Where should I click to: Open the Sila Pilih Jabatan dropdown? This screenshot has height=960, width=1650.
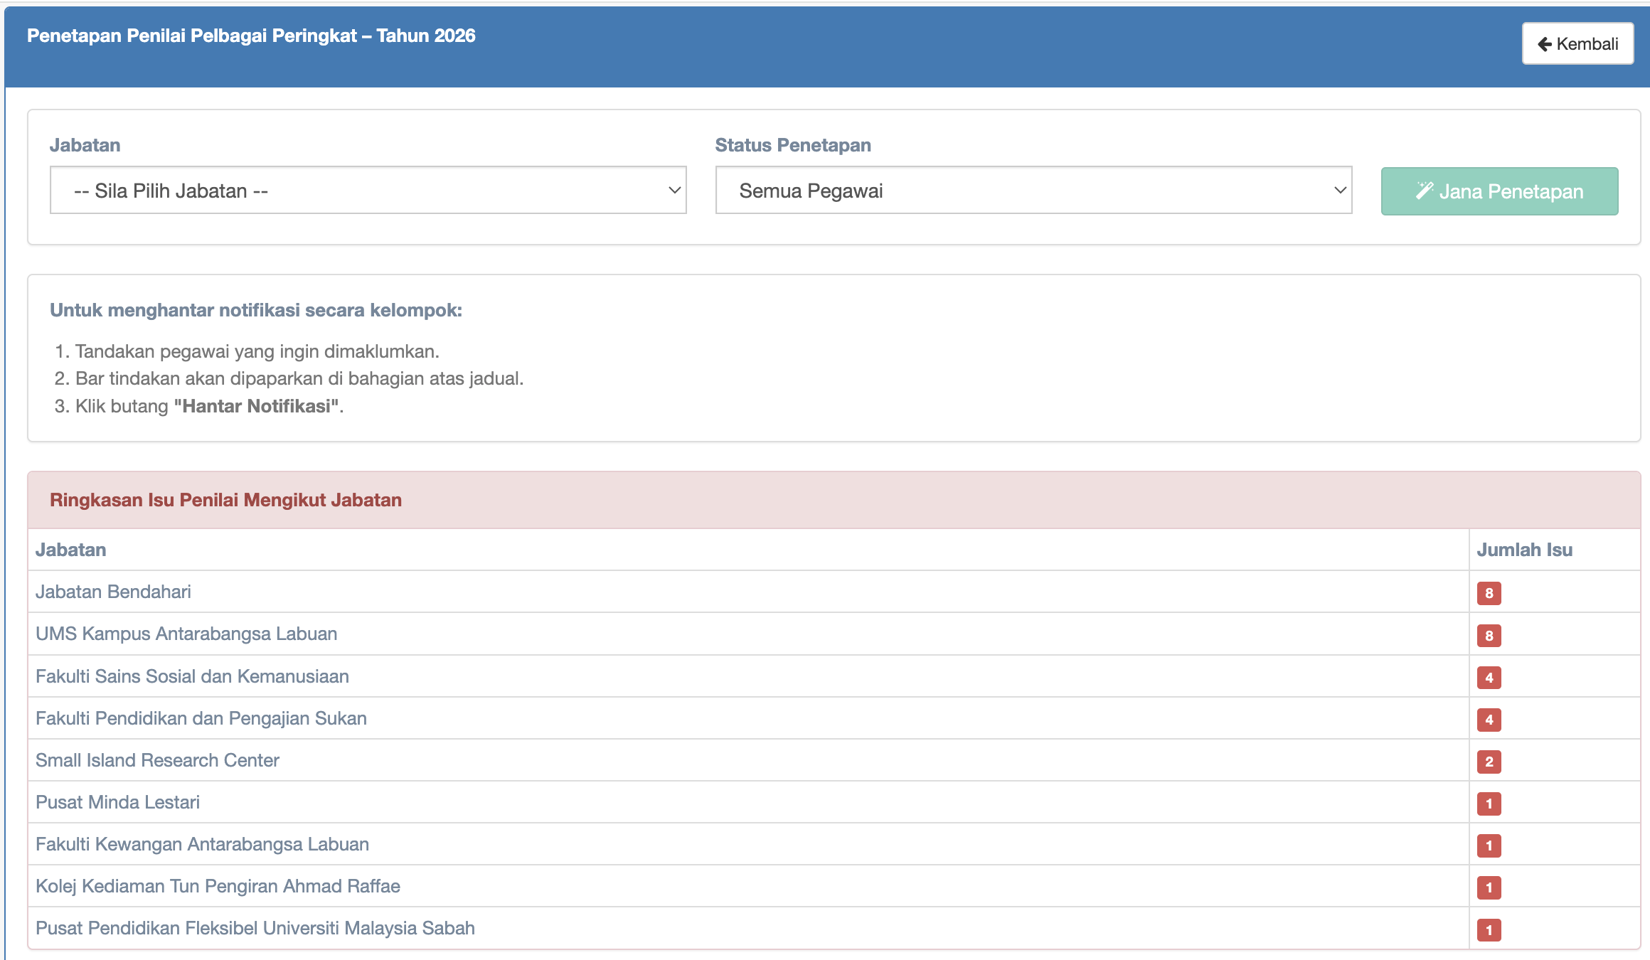(368, 191)
